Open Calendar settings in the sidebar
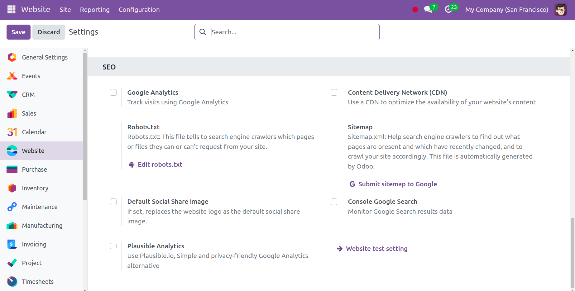 pyautogui.click(x=34, y=132)
